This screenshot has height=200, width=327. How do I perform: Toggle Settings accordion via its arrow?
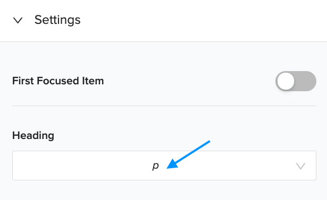(18, 20)
